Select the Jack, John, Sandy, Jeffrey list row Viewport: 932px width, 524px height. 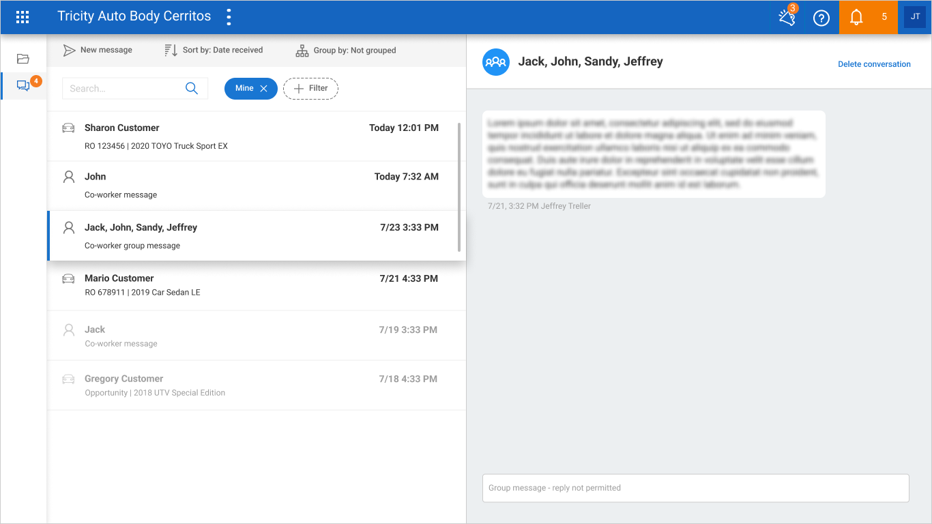(x=256, y=236)
